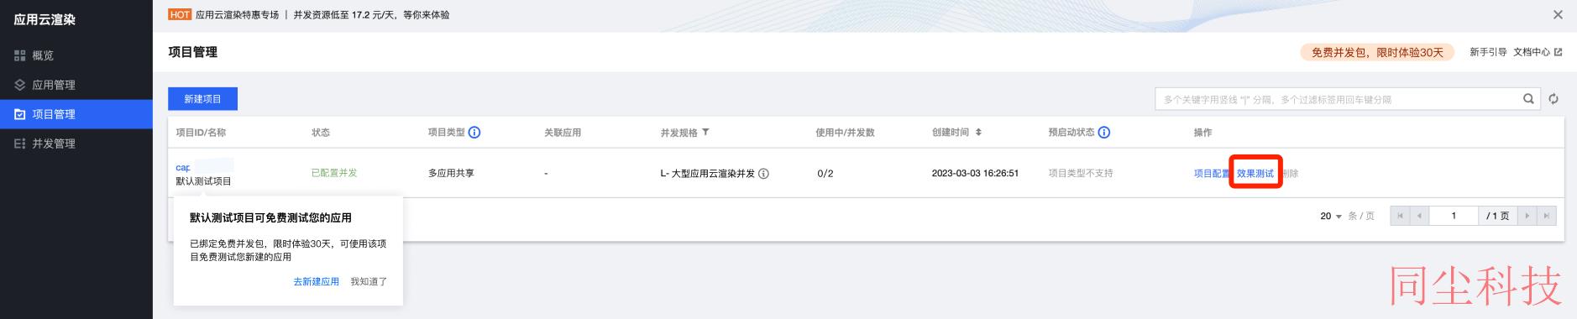
Task: Dismiss popup with 我知道了
Action: click(x=369, y=282)
